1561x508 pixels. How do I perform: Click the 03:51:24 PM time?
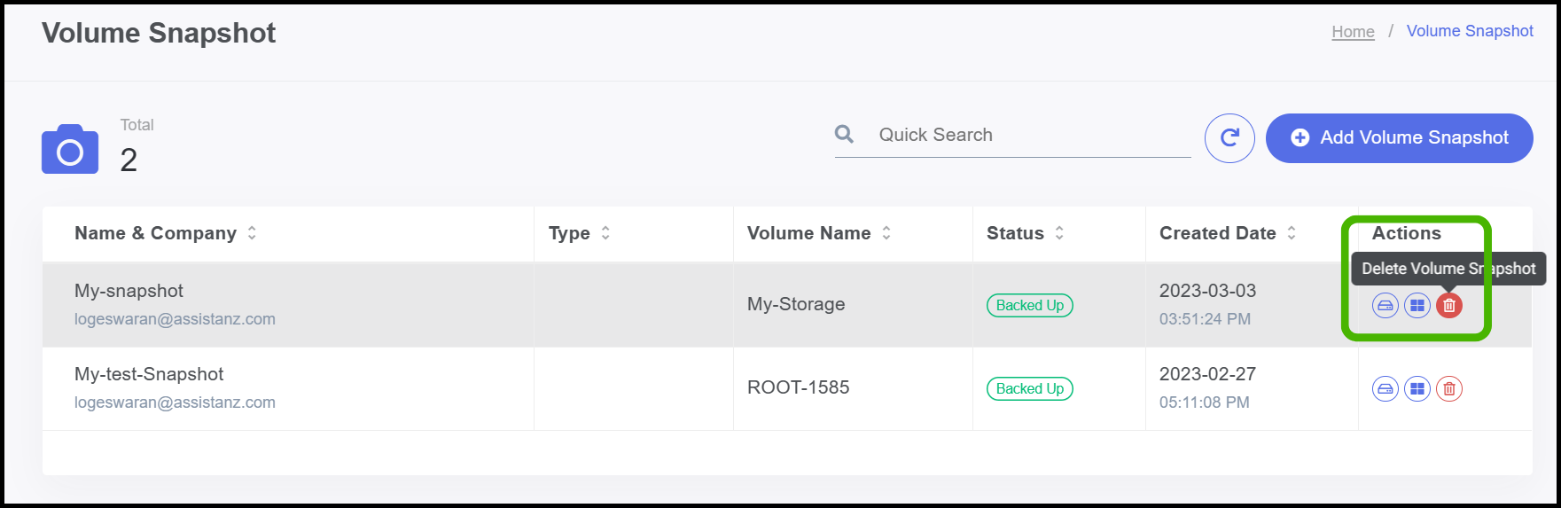[1205, 319]
